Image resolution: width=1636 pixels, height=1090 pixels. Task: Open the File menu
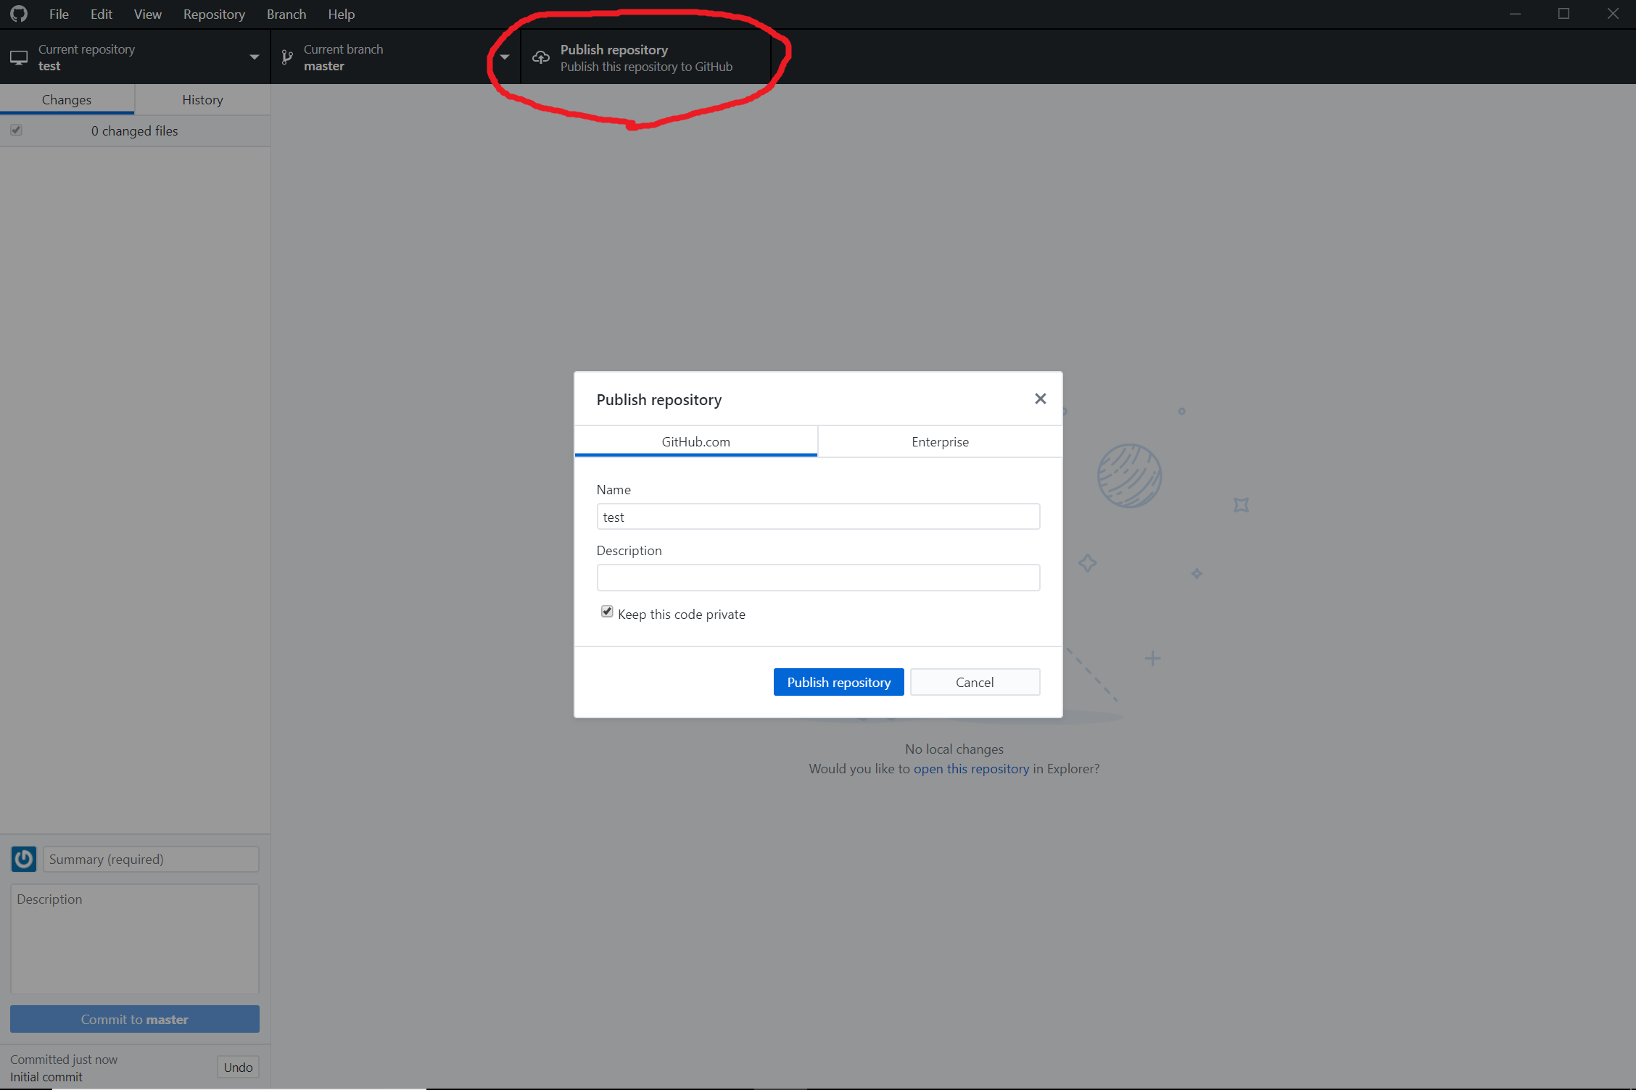click(59, 14)
